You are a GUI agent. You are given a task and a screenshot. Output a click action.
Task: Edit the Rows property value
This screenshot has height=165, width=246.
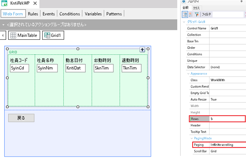(227, 119)
